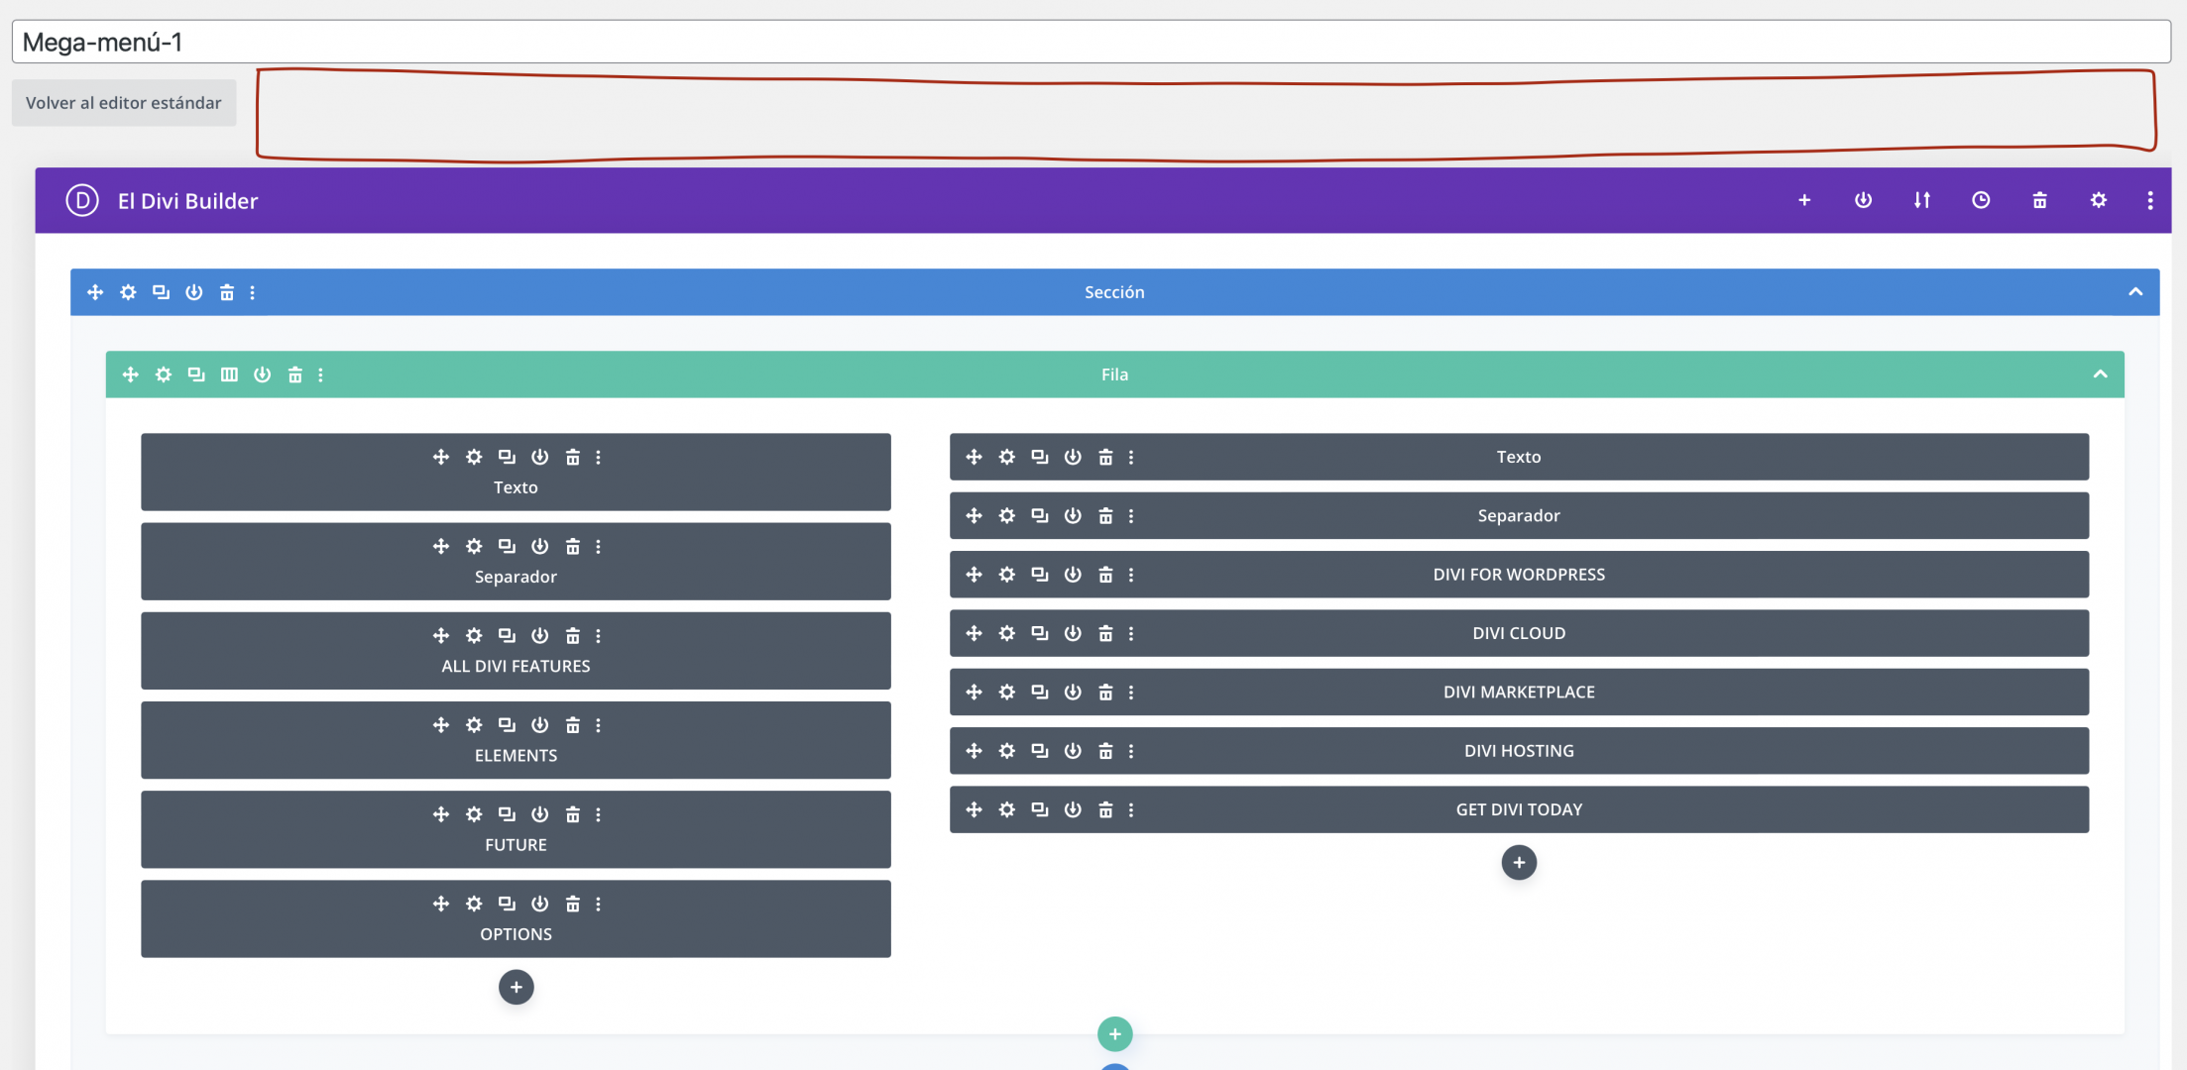Toggle power on OPTIONS module

pos(539,904)
